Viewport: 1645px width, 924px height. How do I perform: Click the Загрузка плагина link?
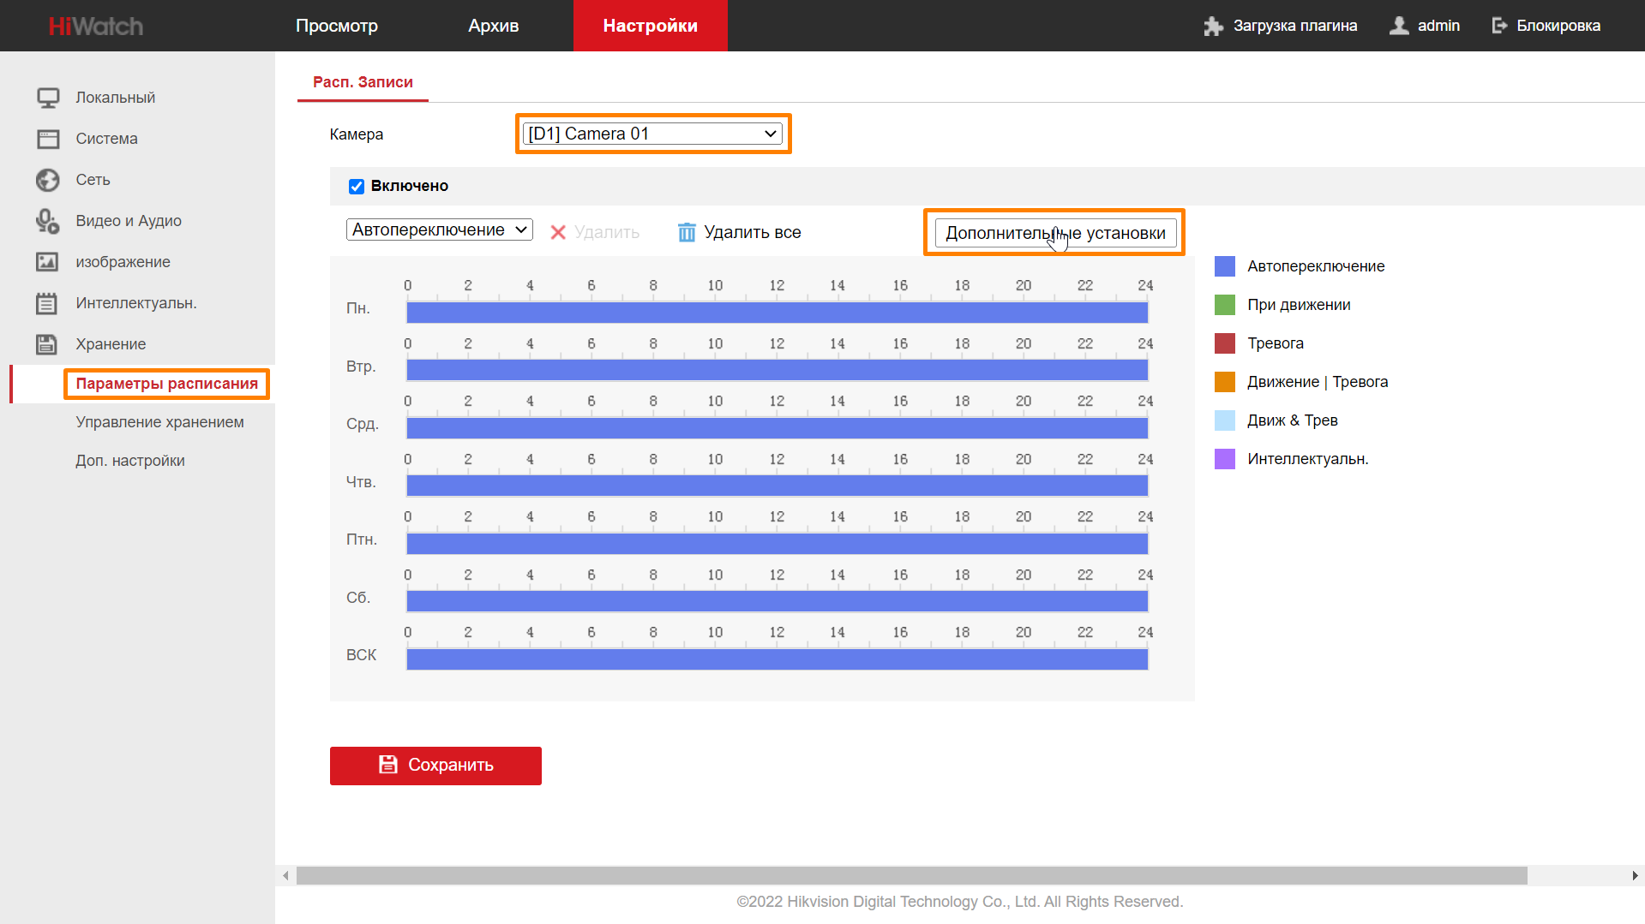tap(1295, 26)
